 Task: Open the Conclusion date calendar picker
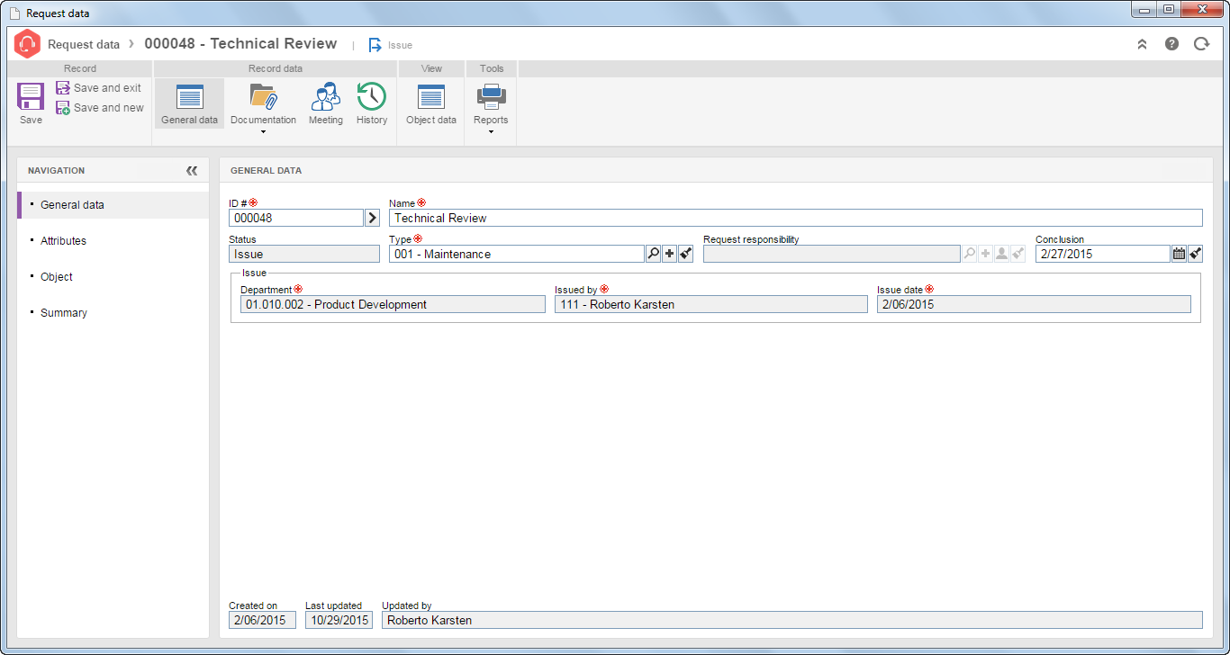point(1179,255)
